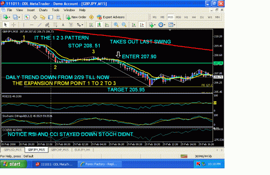270x175 pixels.
Task: Toggle chart auto scroll
Action: coord(134,25)
